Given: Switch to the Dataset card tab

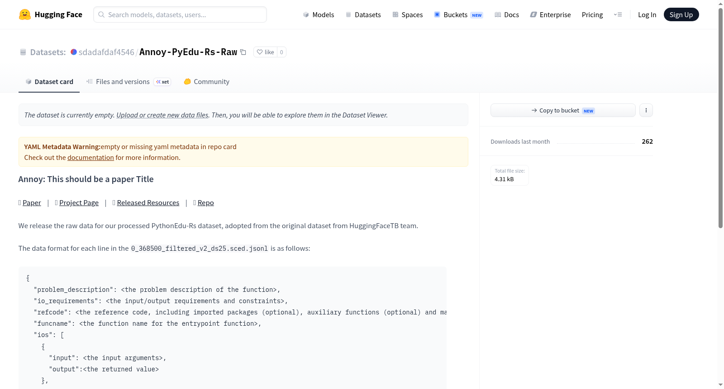Looking at the screenshot, I should 49,82.
